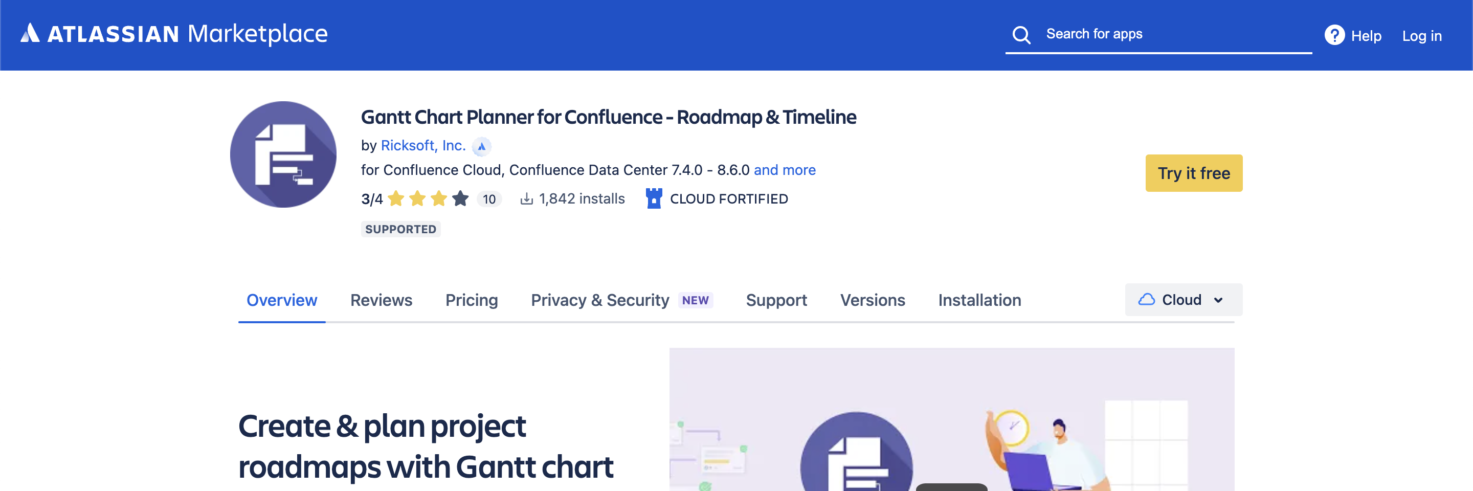Click the installs download icon
Viewport: 1473px width, 491px height.
pos(526,198)
